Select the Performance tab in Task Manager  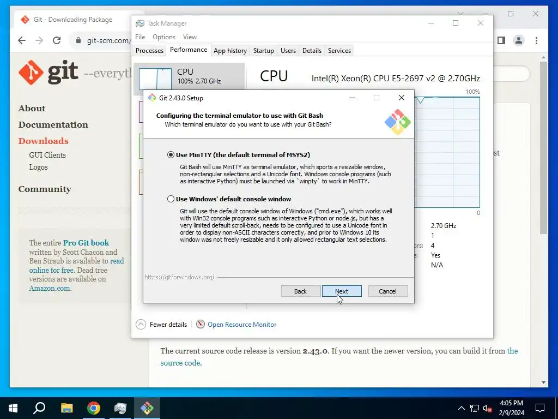pyautogui.click(x=188, y=50)
